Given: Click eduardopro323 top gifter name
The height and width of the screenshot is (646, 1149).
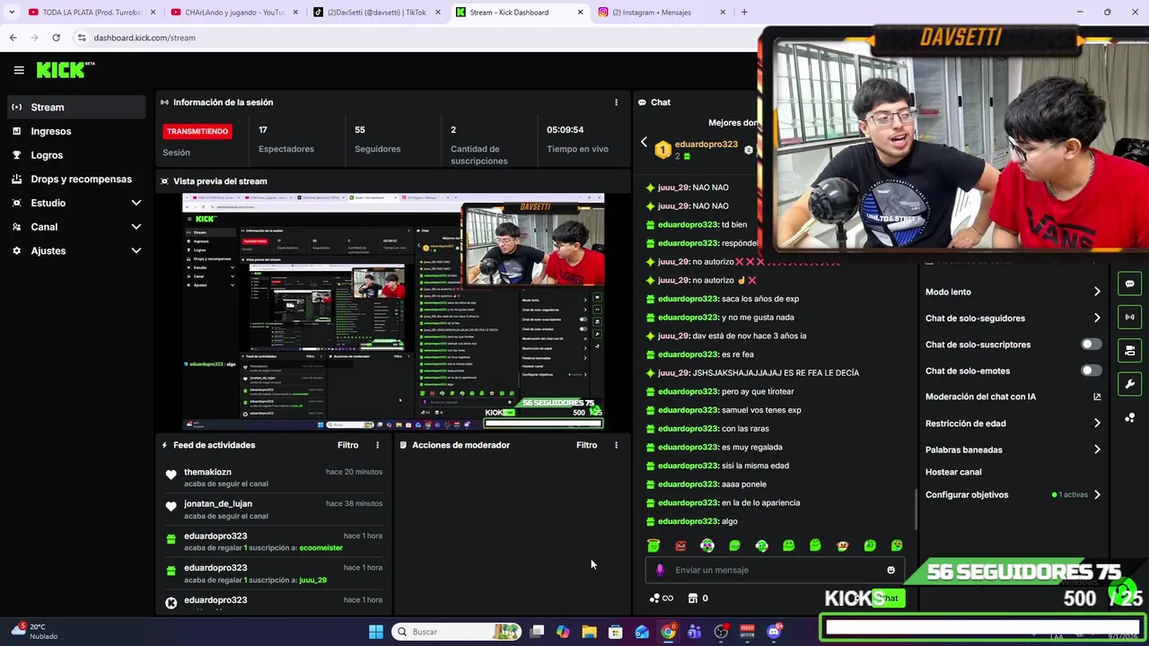Looking at the screenshot, I should tap(706, 144).
